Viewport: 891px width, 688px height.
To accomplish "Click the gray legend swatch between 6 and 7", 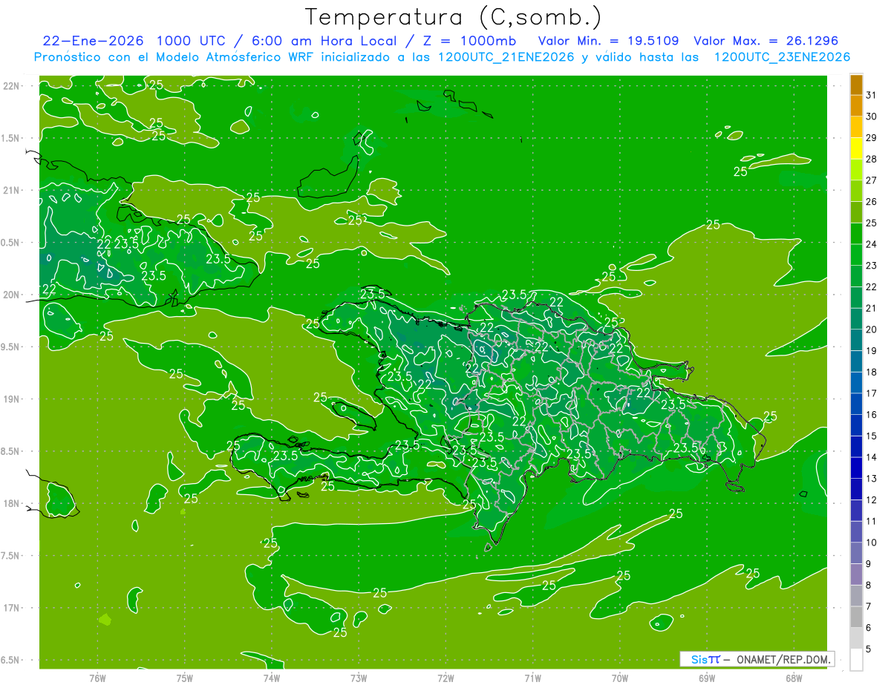I will pos(856,617).
